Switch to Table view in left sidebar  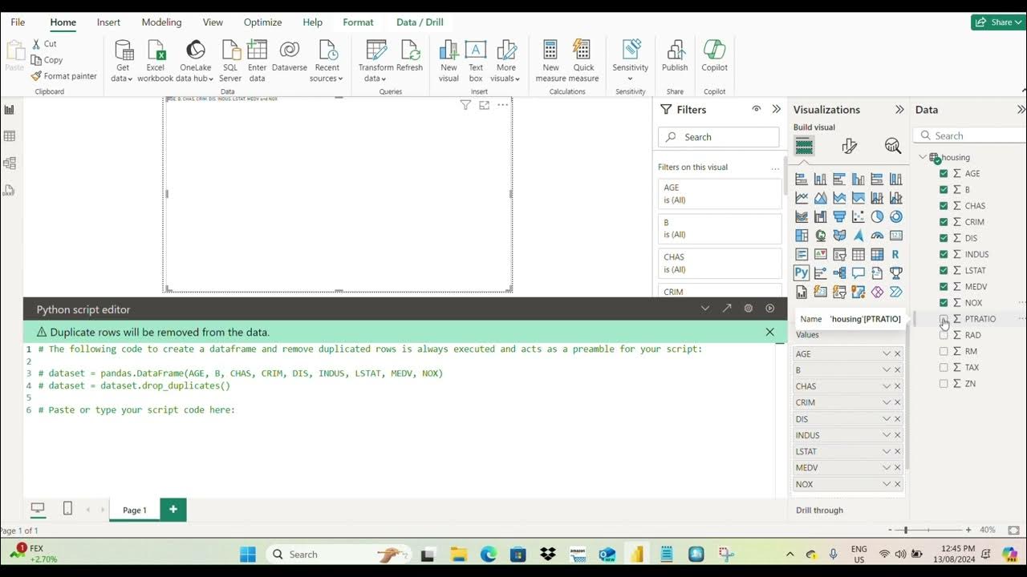(10, 137)
